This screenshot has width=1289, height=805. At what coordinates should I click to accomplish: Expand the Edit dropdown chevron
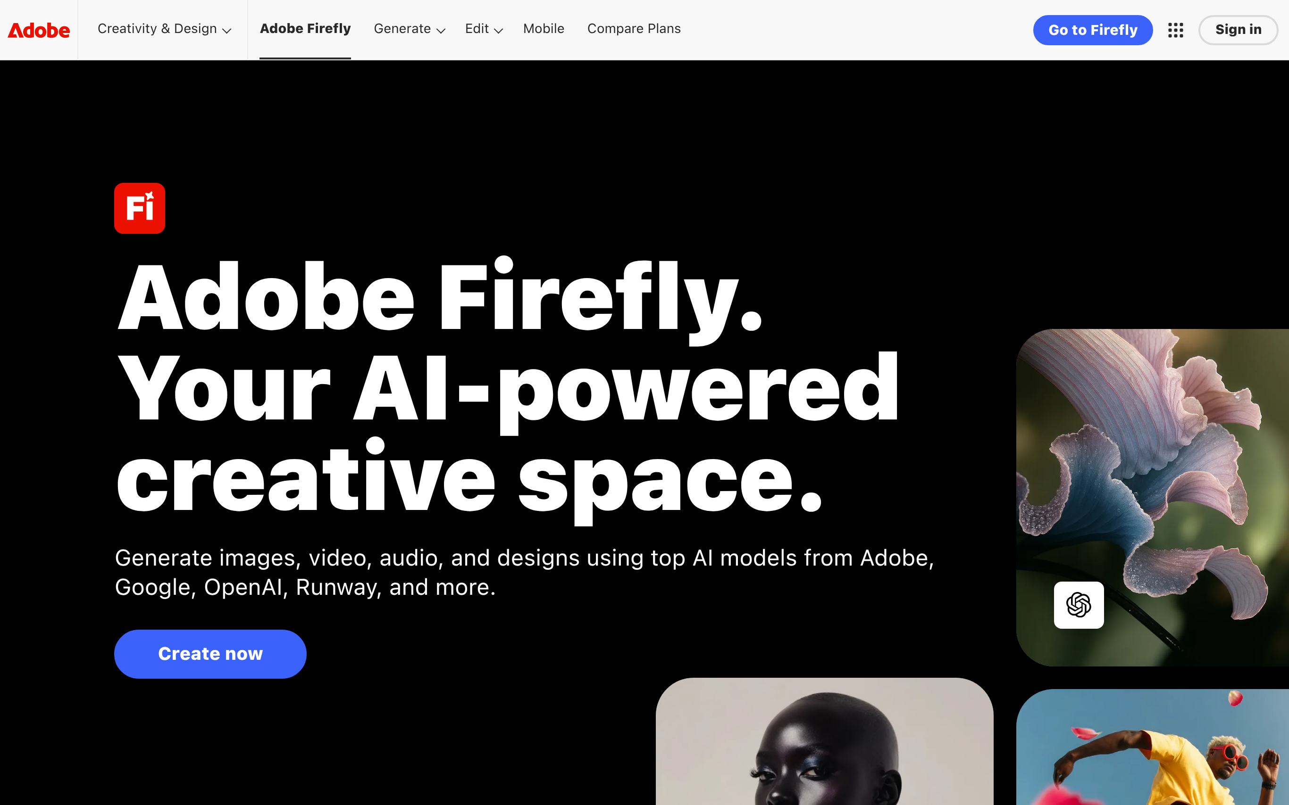click(x=499, y=30)
